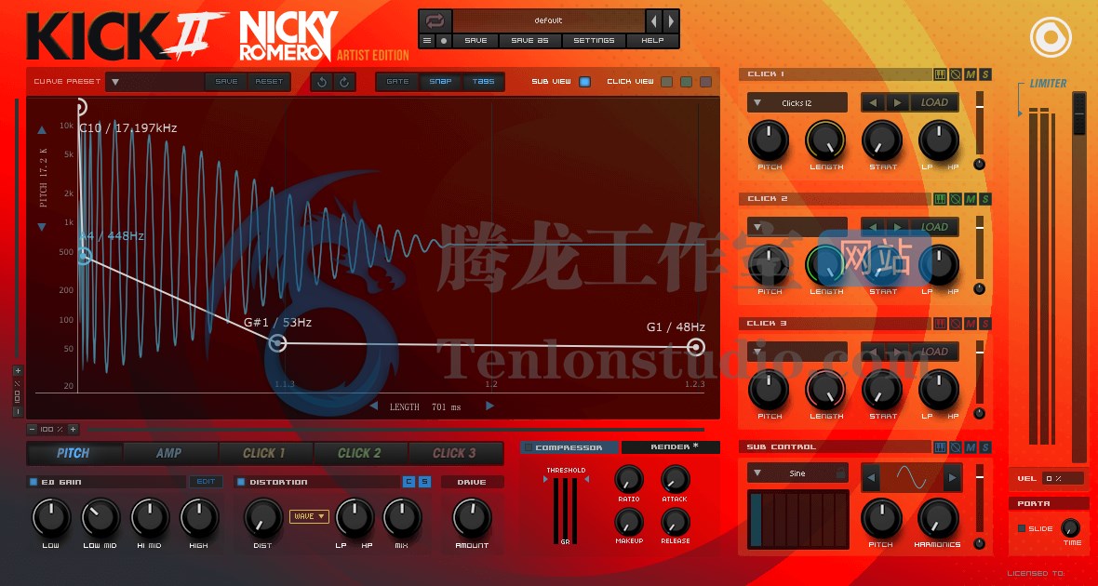The image size is (1098, 586).
Task: Switch to the CLICK 3 tab
Action: point(454,453)
